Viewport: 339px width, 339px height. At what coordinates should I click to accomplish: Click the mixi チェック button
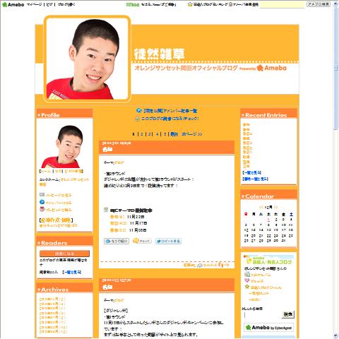[142, 241]
